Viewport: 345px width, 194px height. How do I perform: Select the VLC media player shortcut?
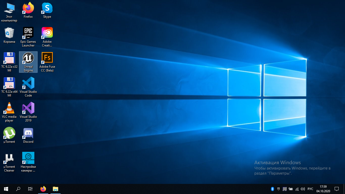[x=9, y=112]
